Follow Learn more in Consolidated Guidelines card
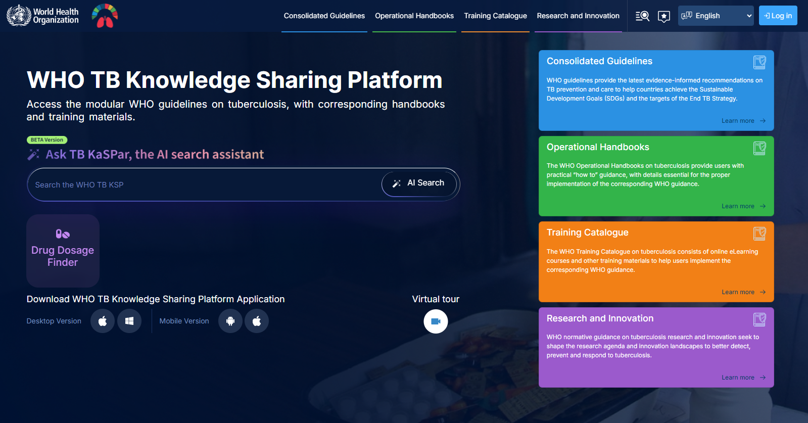 coord(743,121)
